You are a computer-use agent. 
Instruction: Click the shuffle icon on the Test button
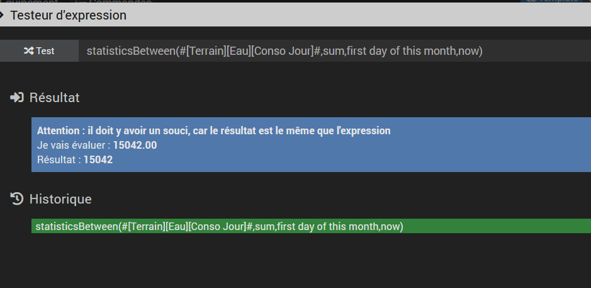tap(28, 51)
